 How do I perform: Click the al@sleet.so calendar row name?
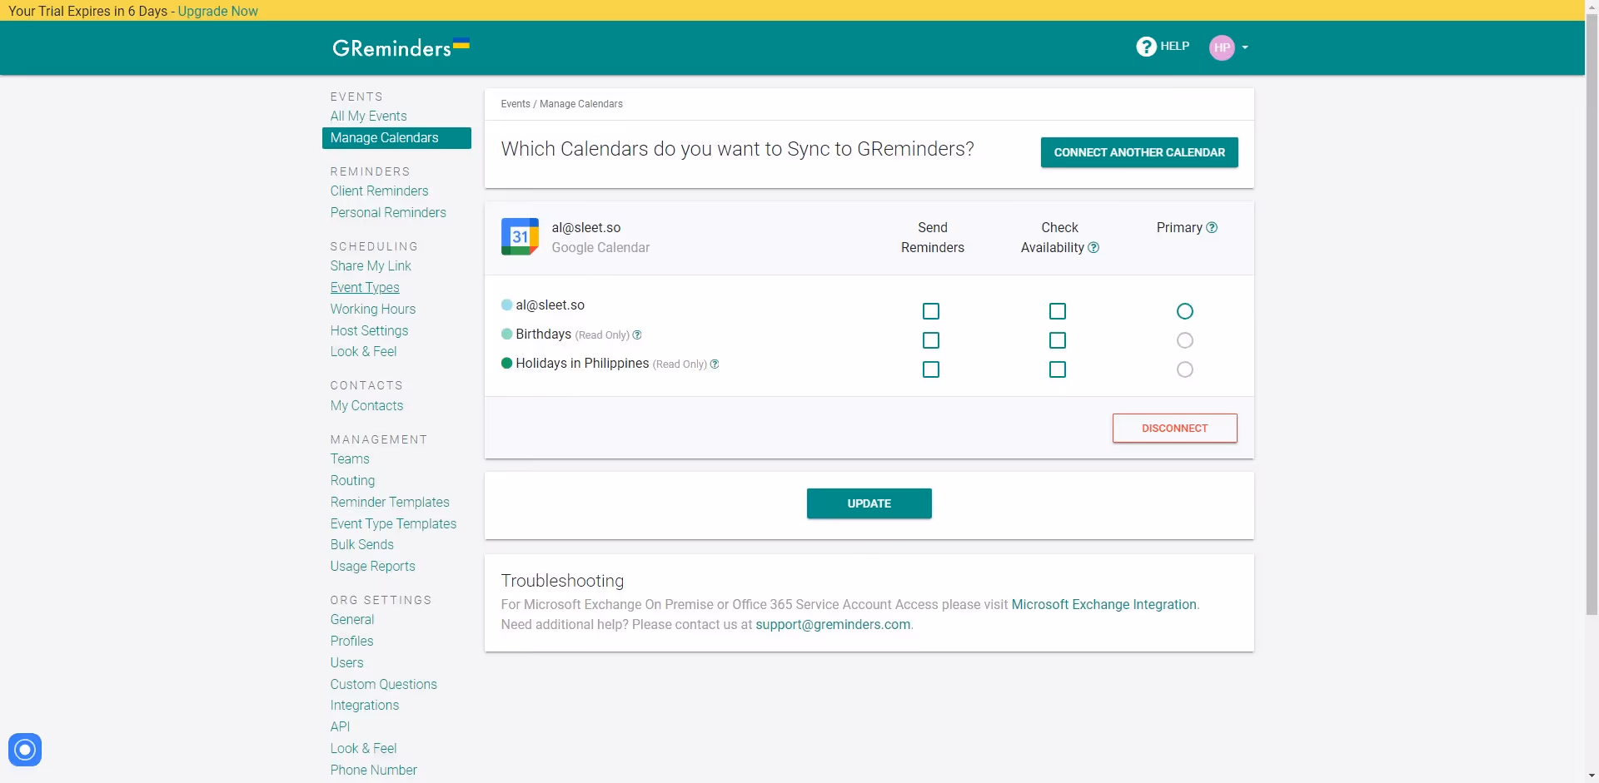(x=550, y=305)
